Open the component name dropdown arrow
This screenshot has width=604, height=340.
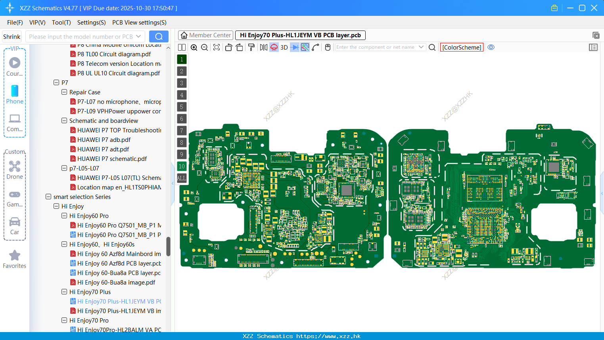coord(421,47)
